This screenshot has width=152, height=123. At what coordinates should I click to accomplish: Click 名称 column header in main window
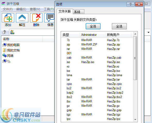pos(22,39)
